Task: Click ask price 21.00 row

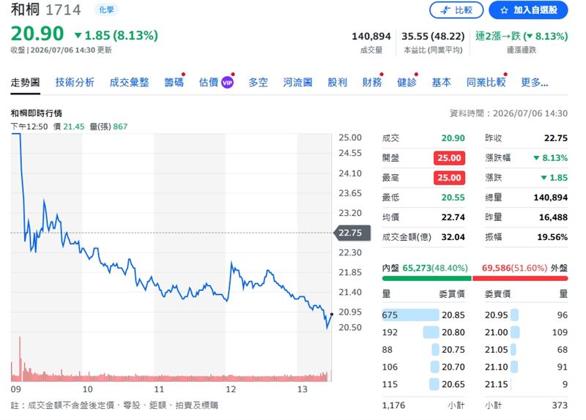Action: click(526, 332)
